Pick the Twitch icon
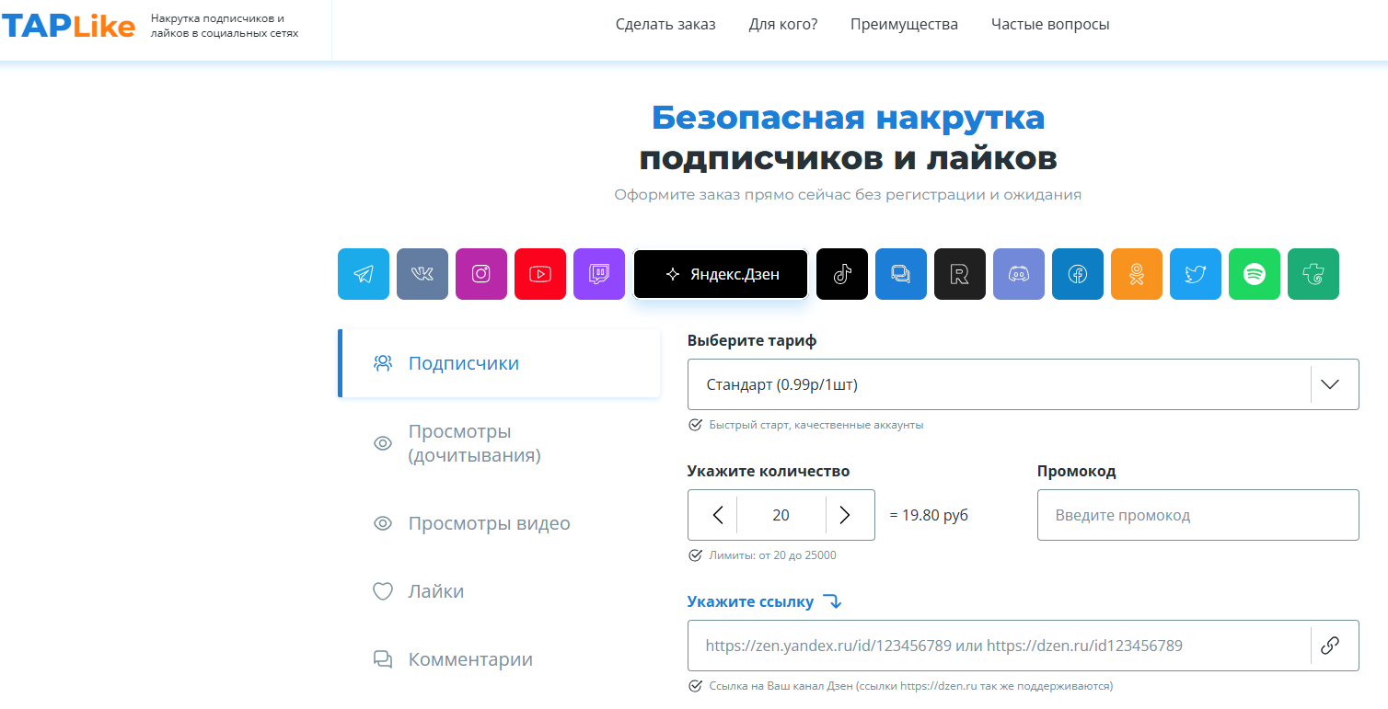Screen dimensions: 1388x709 click(599, 274)
